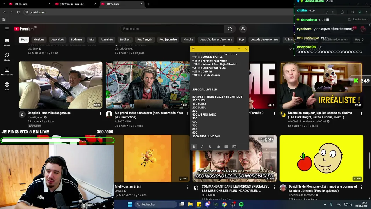
Task: Open the taskbar volume control
Action: [350, 204]
